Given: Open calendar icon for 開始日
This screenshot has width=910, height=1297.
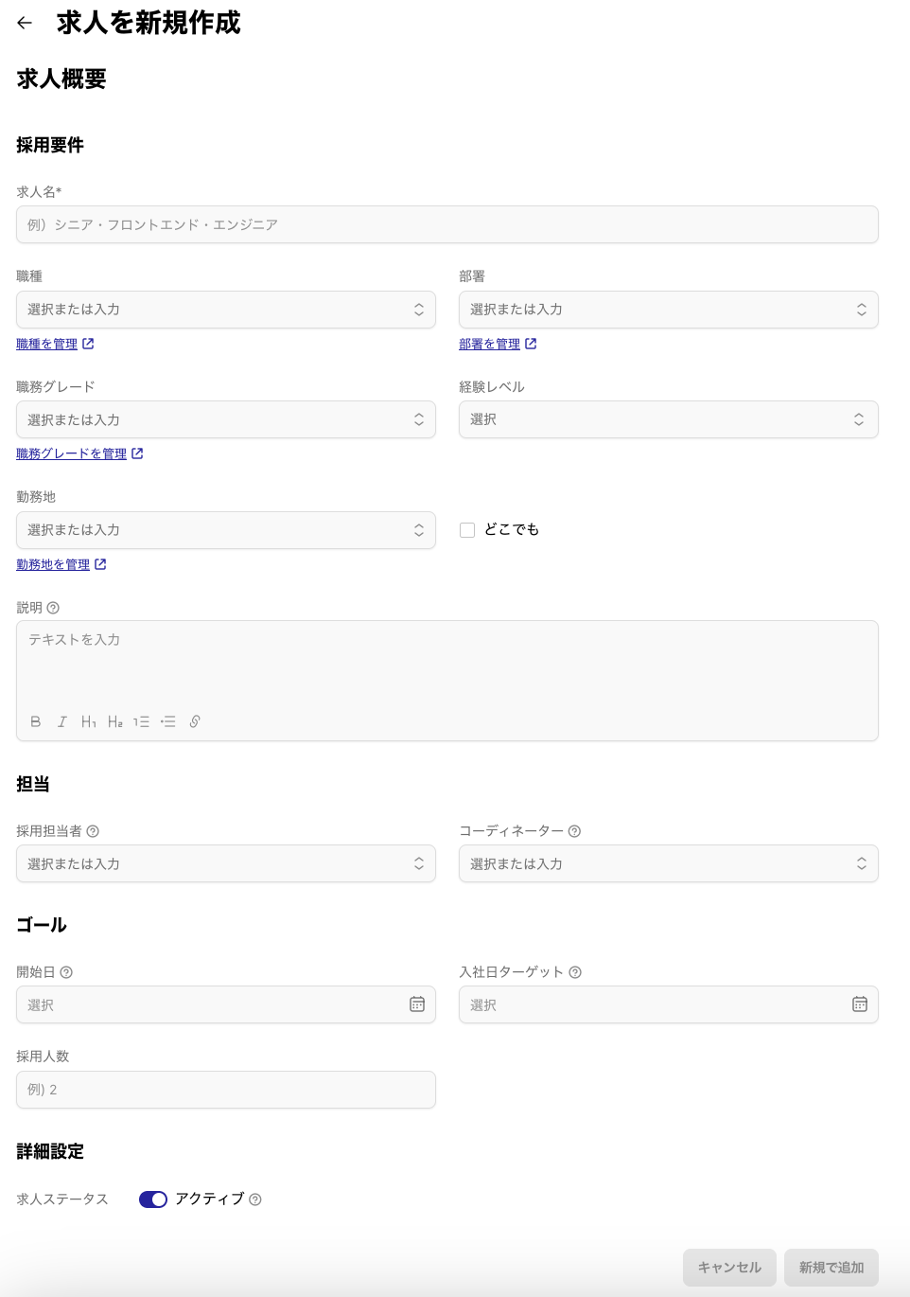Looking at the screenshot, I should pos(417,1004).
